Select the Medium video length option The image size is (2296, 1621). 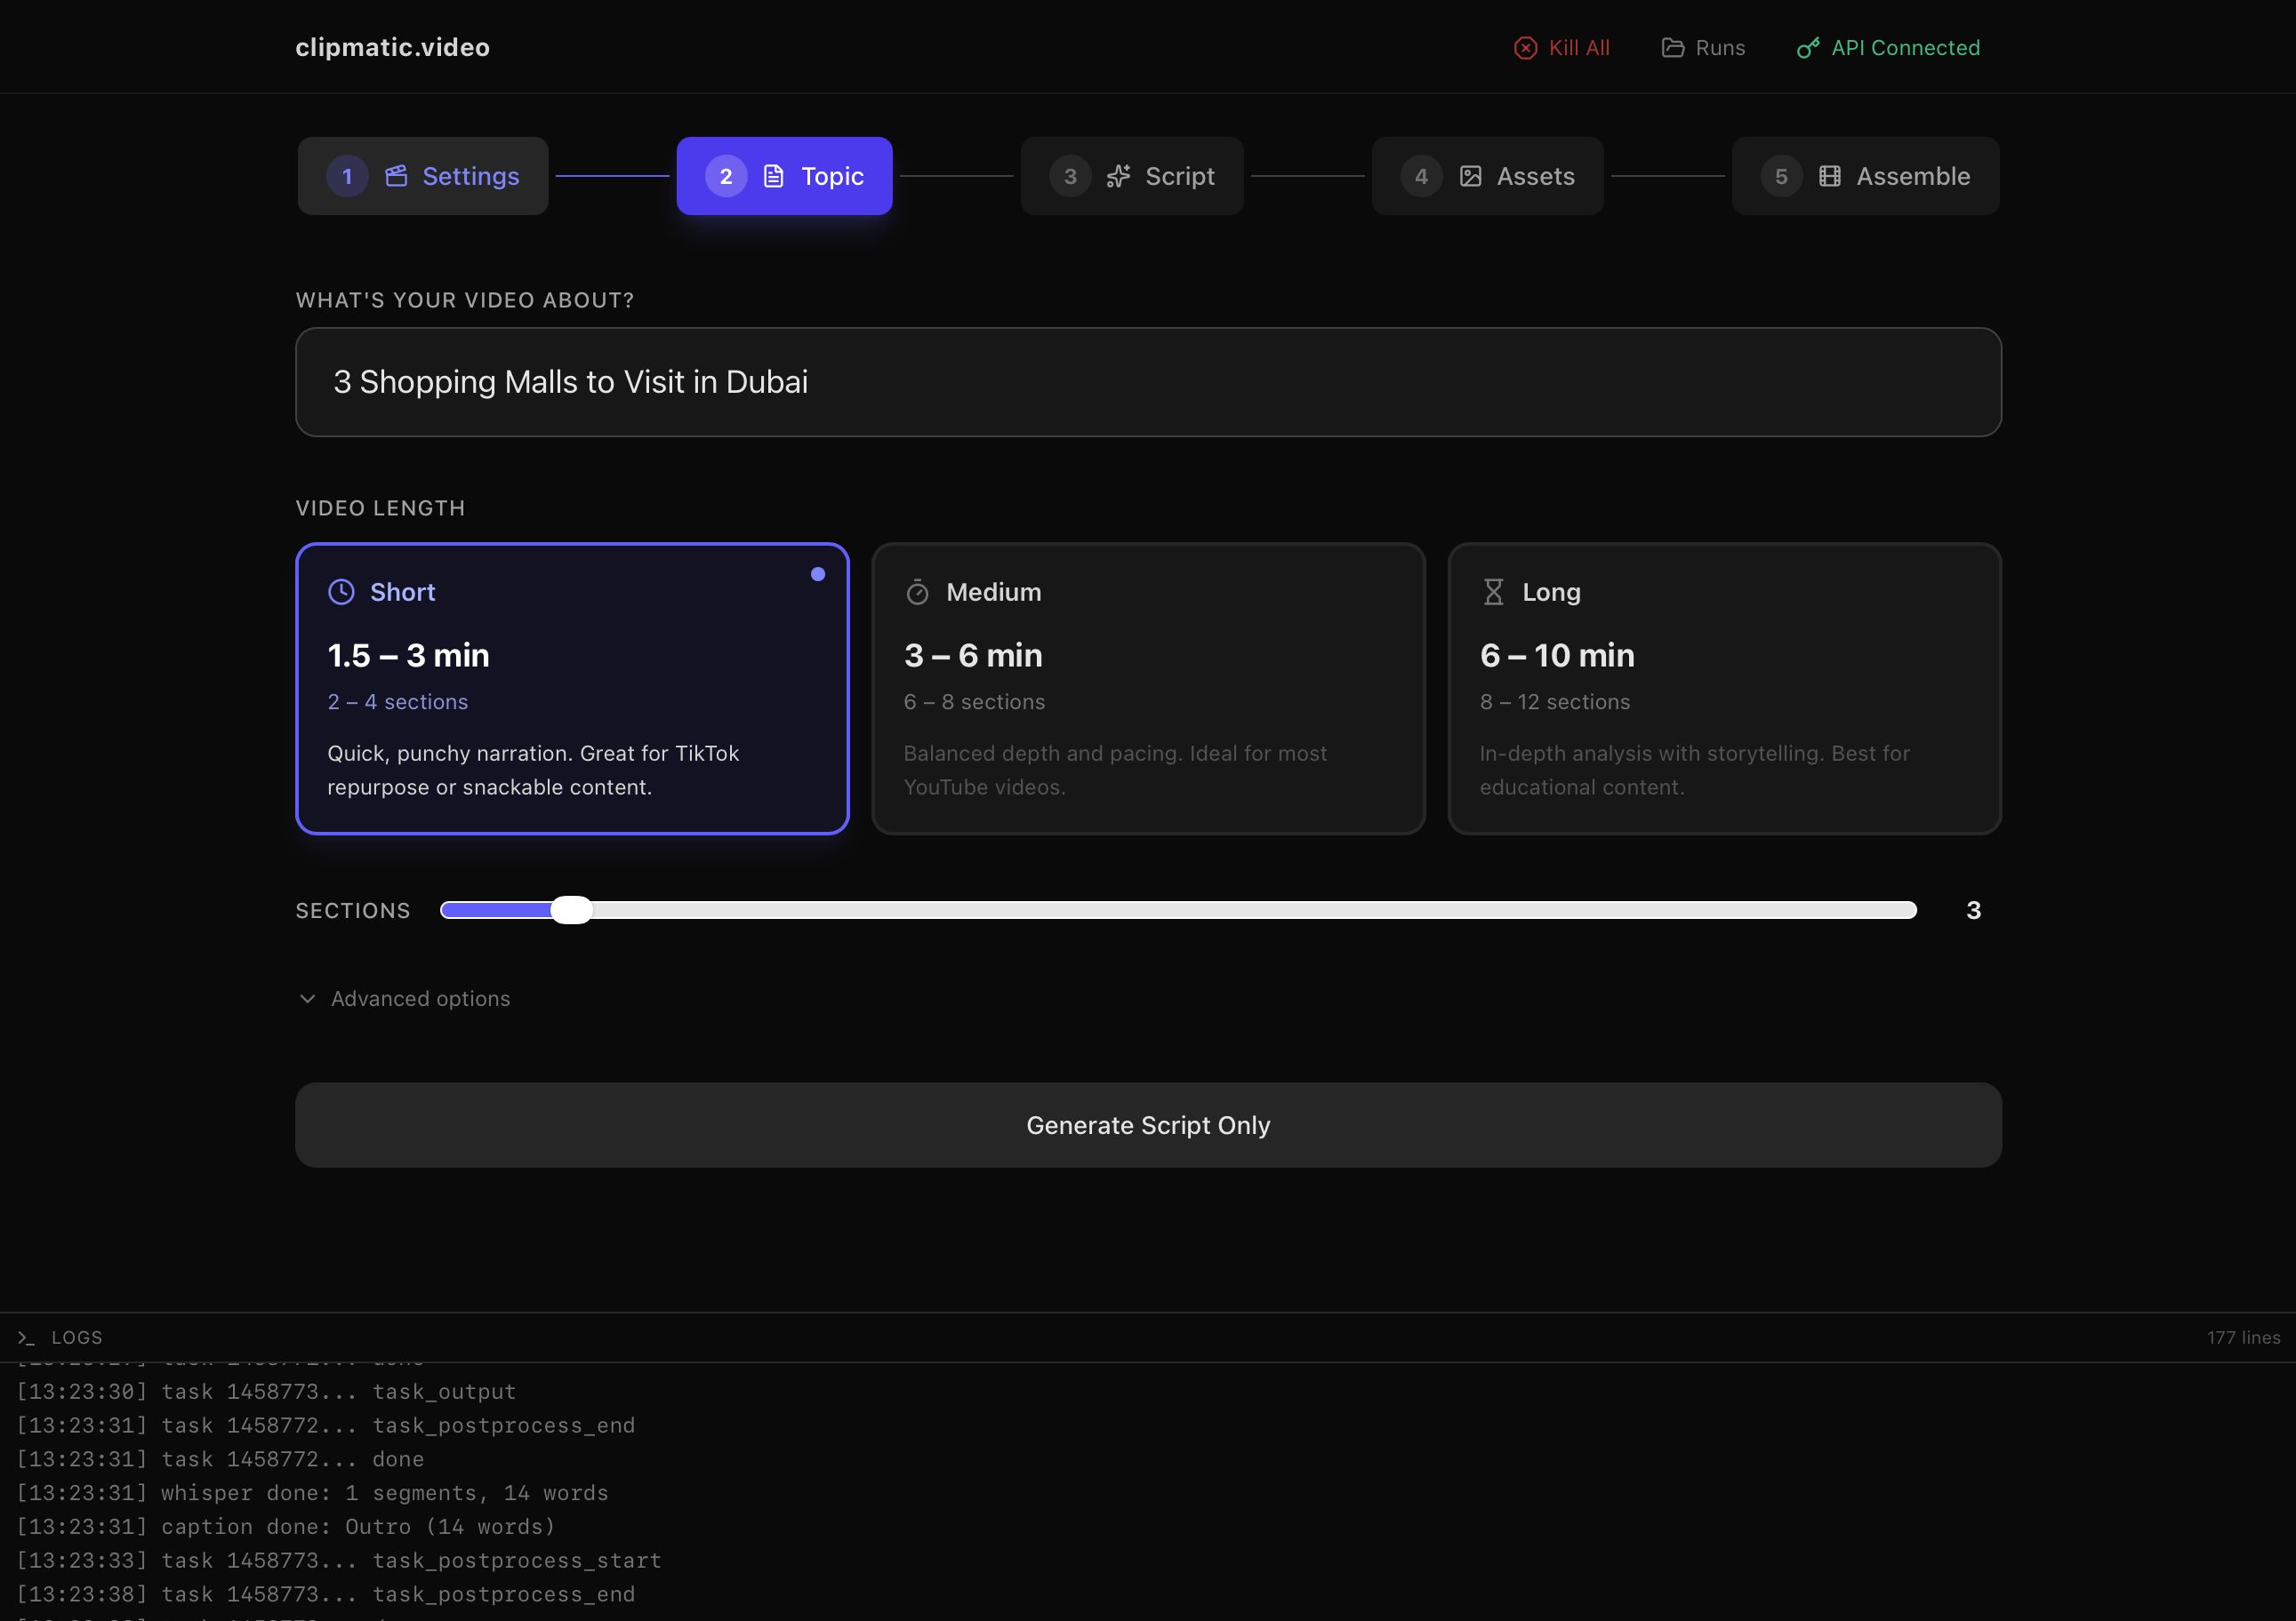pyautogui.click(x=1148, y=690)
